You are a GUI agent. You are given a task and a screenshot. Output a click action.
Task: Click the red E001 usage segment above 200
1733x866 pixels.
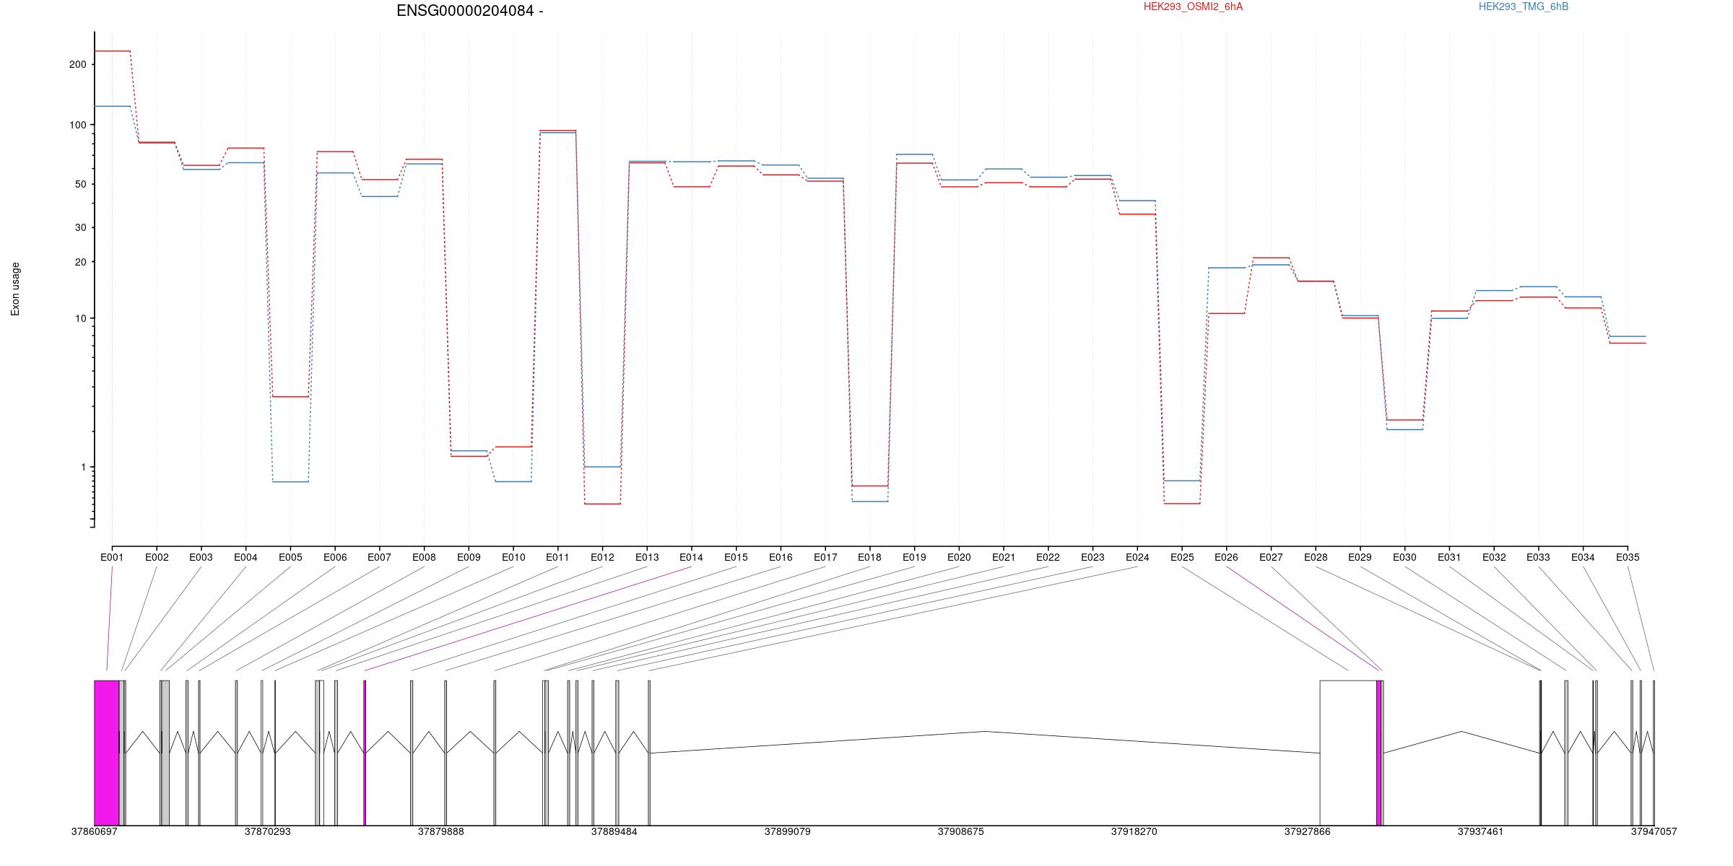tap(113, 51)
